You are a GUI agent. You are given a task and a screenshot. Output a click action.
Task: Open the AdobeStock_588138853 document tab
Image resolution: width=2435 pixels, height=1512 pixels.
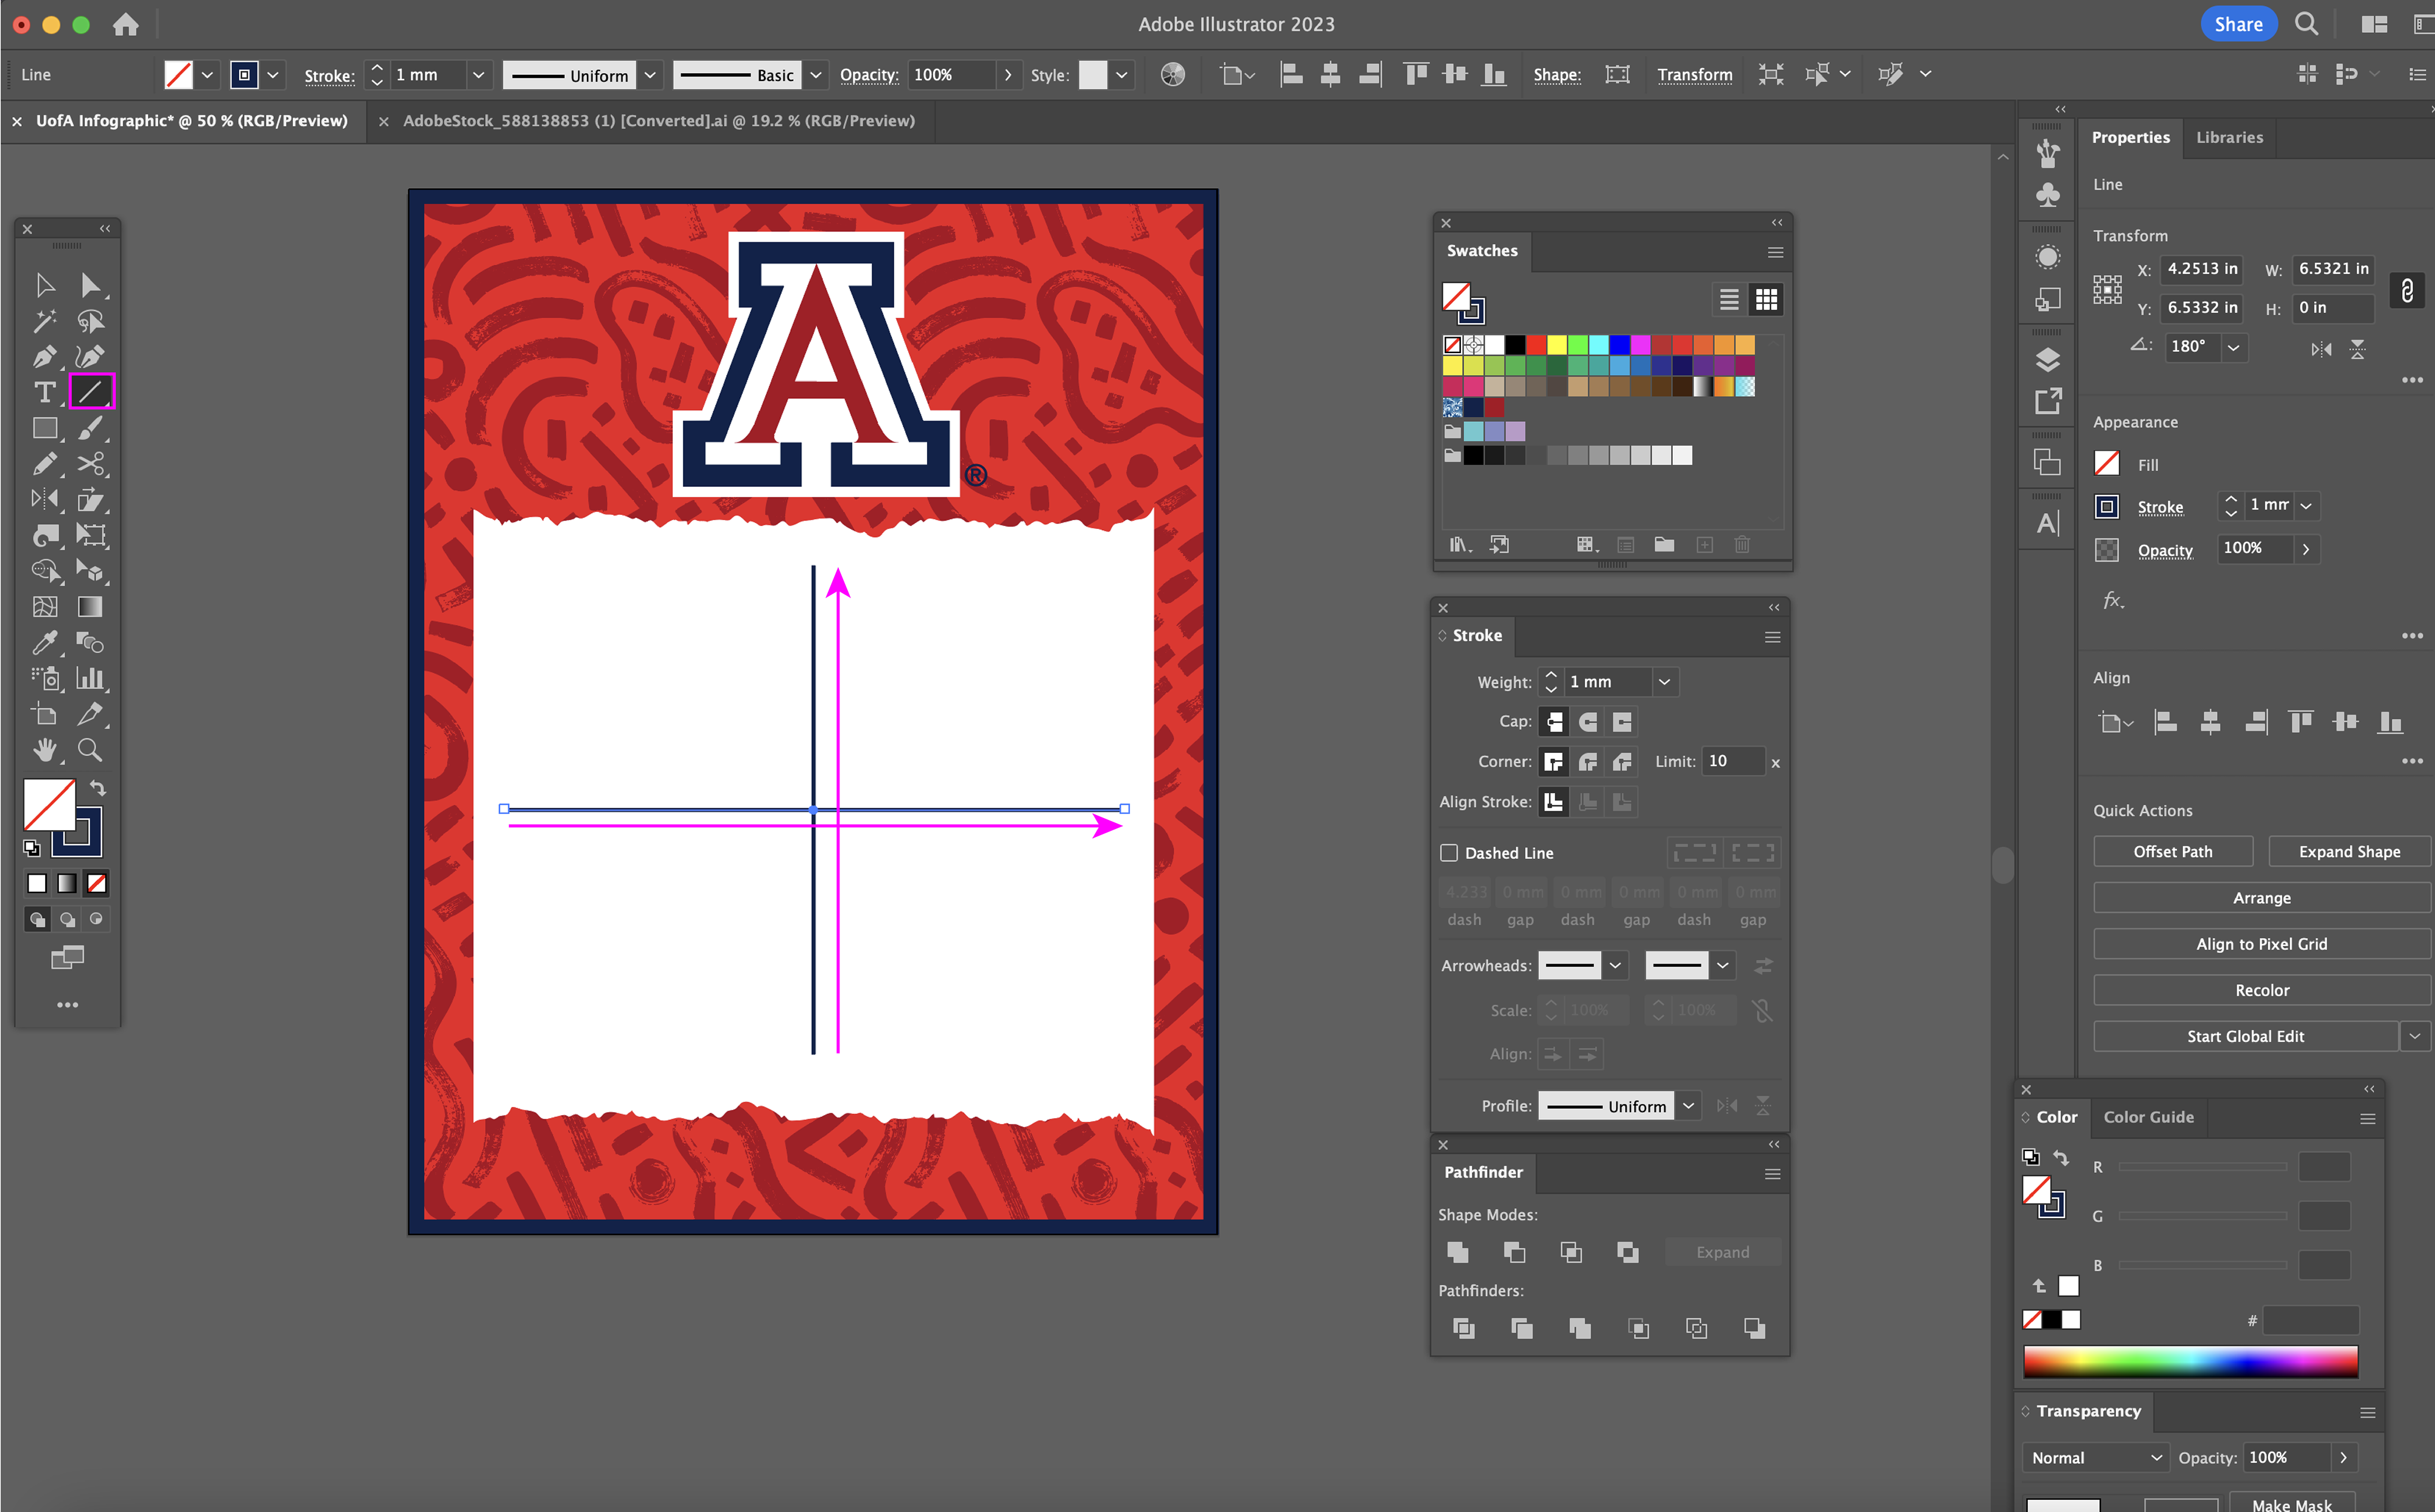[x=658, y=121]
